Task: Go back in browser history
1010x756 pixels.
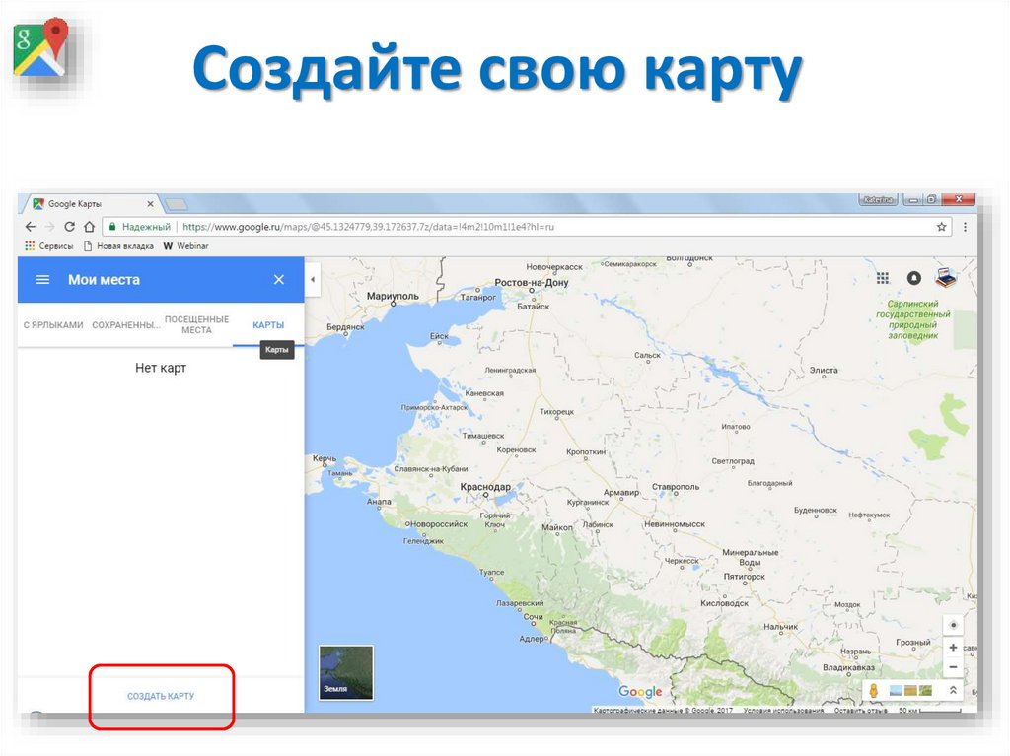Action: click(31, 227)
